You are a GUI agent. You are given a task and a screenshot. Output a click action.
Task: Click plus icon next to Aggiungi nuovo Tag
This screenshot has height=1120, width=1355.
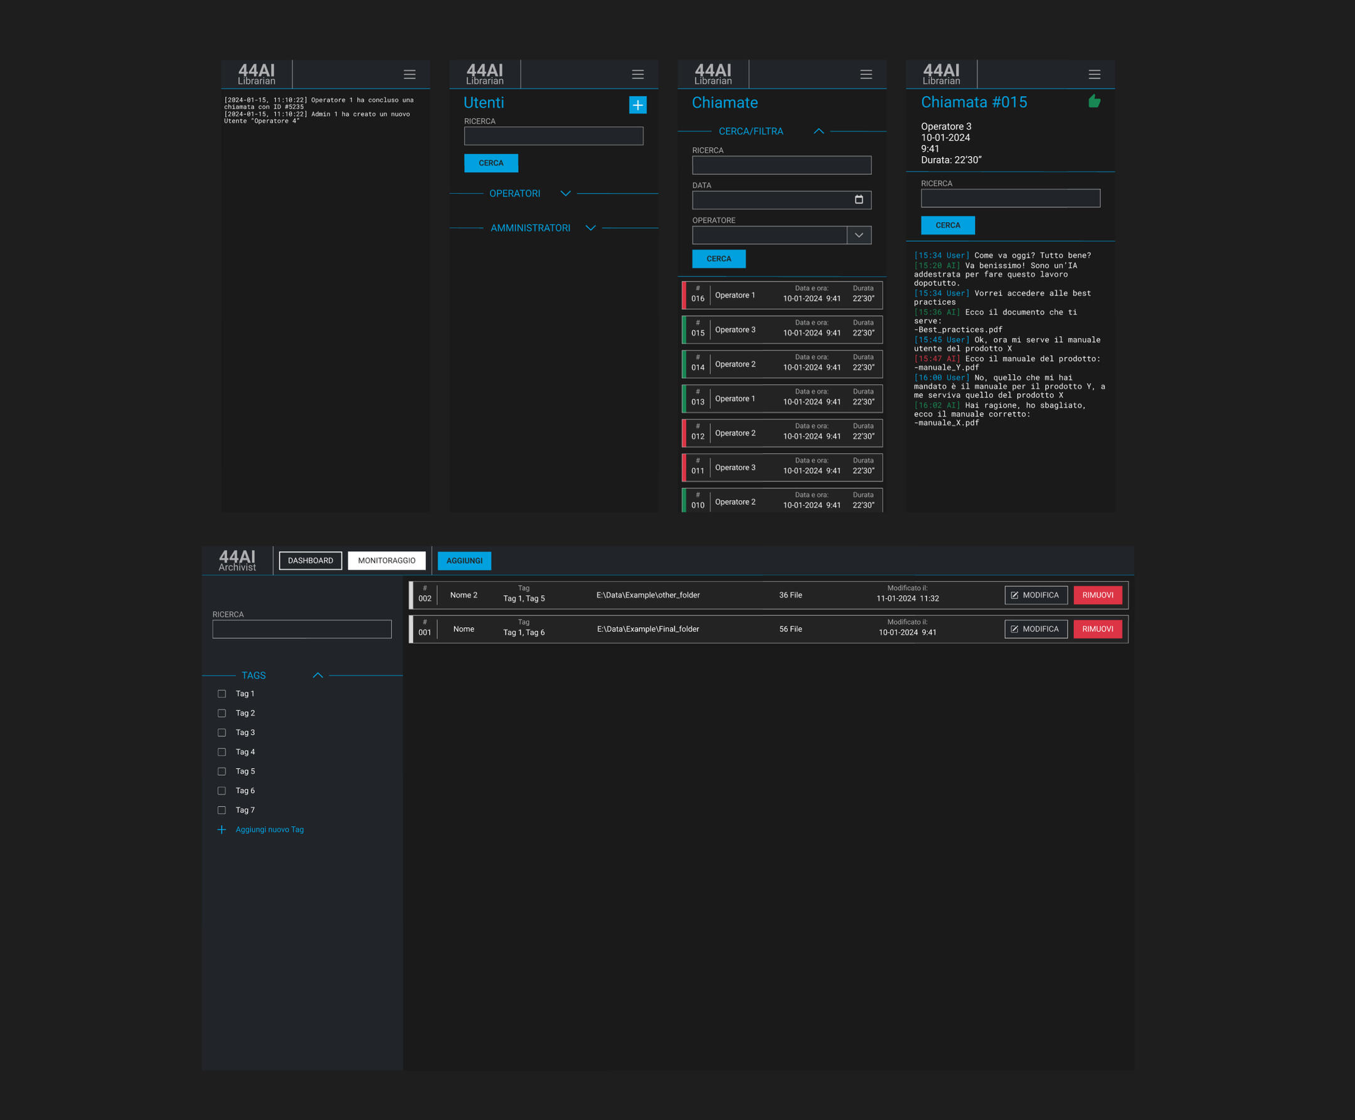(221, 830)
